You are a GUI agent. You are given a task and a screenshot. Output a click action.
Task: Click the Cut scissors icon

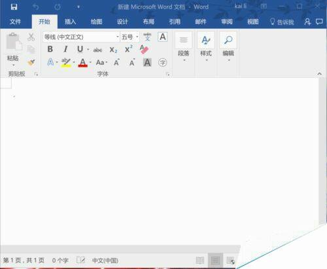[31, 37]
